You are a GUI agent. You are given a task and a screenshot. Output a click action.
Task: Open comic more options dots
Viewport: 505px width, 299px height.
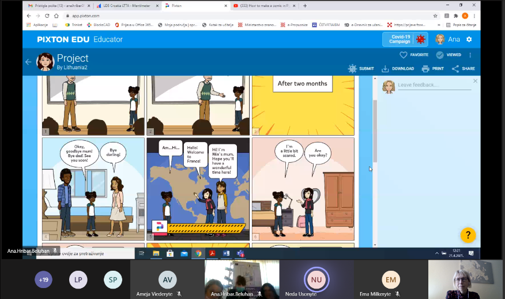(470, 55)
